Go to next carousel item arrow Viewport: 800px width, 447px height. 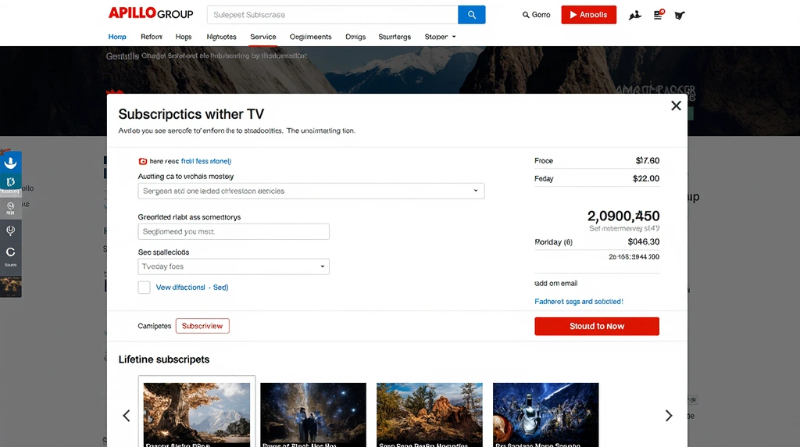click(669, 416)
